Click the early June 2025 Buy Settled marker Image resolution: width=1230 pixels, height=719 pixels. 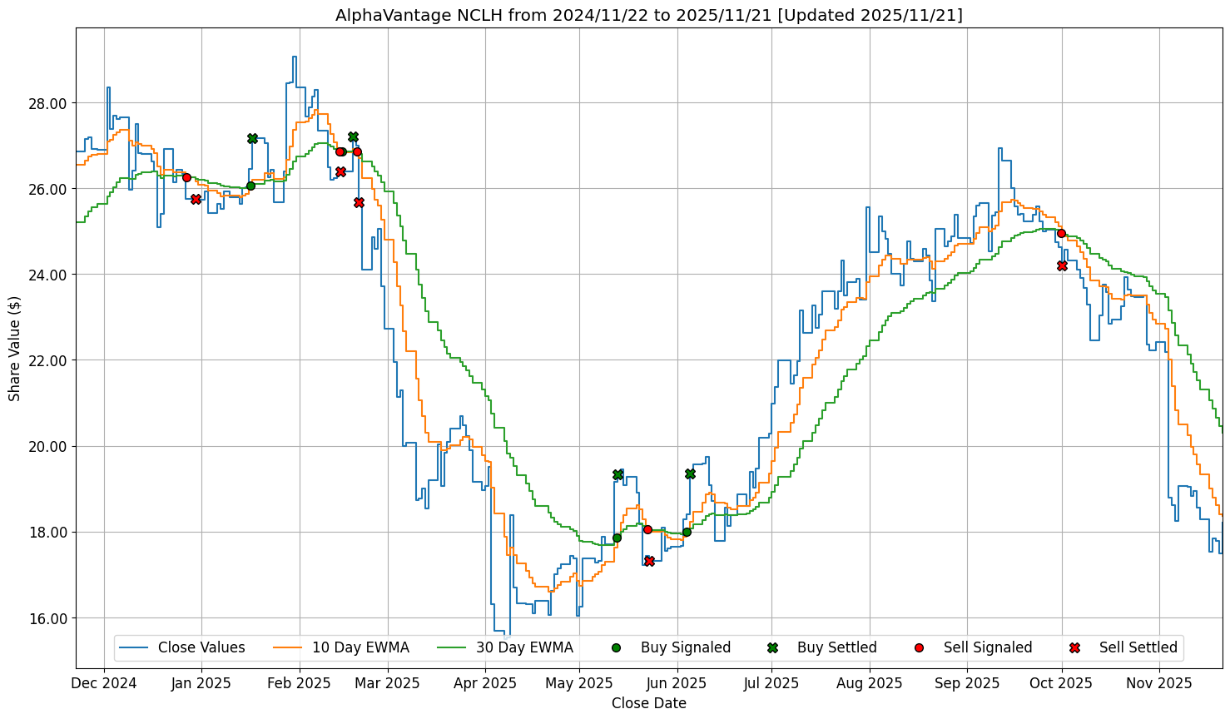click(x=690, y=474)
